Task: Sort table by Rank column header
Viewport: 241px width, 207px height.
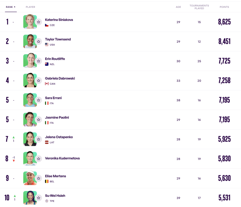Action: tap(11, 7)
